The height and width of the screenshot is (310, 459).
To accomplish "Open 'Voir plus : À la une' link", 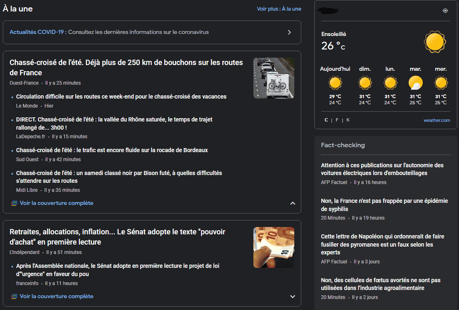I will [279, 9].
